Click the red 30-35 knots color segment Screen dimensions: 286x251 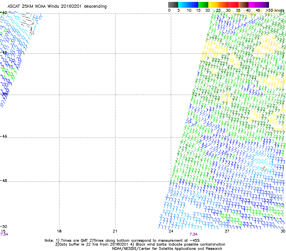(x=233, y=5)
